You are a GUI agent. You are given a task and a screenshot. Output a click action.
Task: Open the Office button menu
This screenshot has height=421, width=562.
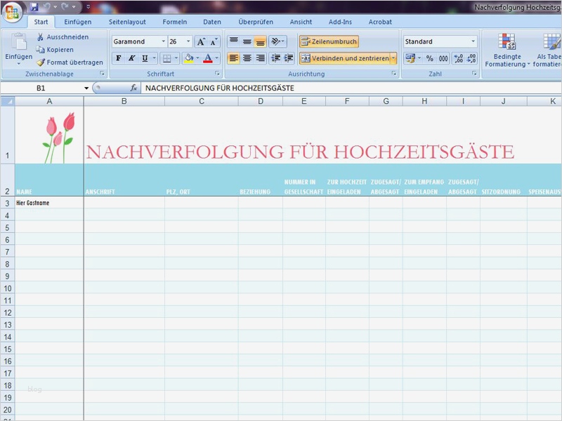pos(12,12)
